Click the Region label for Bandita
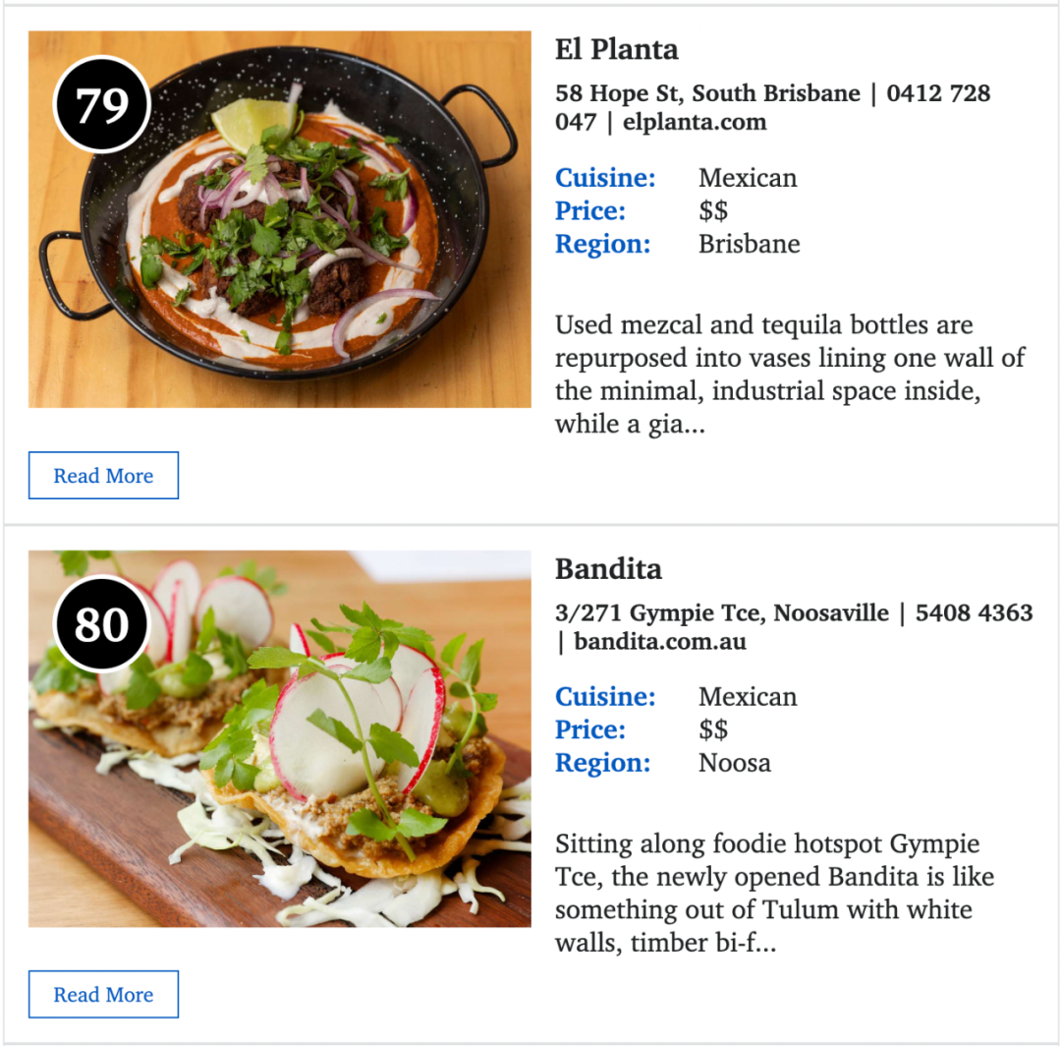1061x1046 pixels. (x=603, y=763)
